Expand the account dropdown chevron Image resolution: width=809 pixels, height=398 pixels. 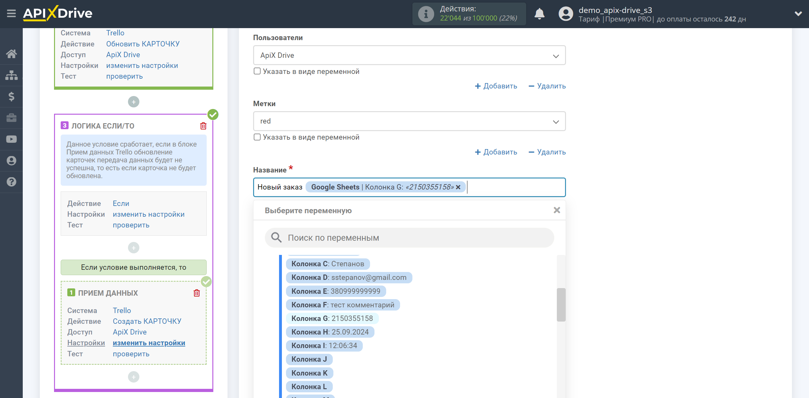click(x=798, y=14)
